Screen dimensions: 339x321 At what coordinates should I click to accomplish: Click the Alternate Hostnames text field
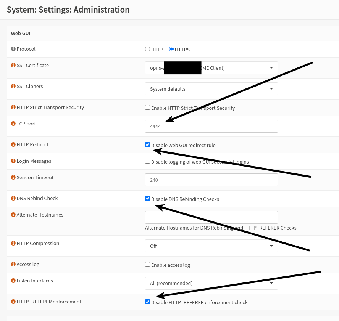tap(211, 217)
